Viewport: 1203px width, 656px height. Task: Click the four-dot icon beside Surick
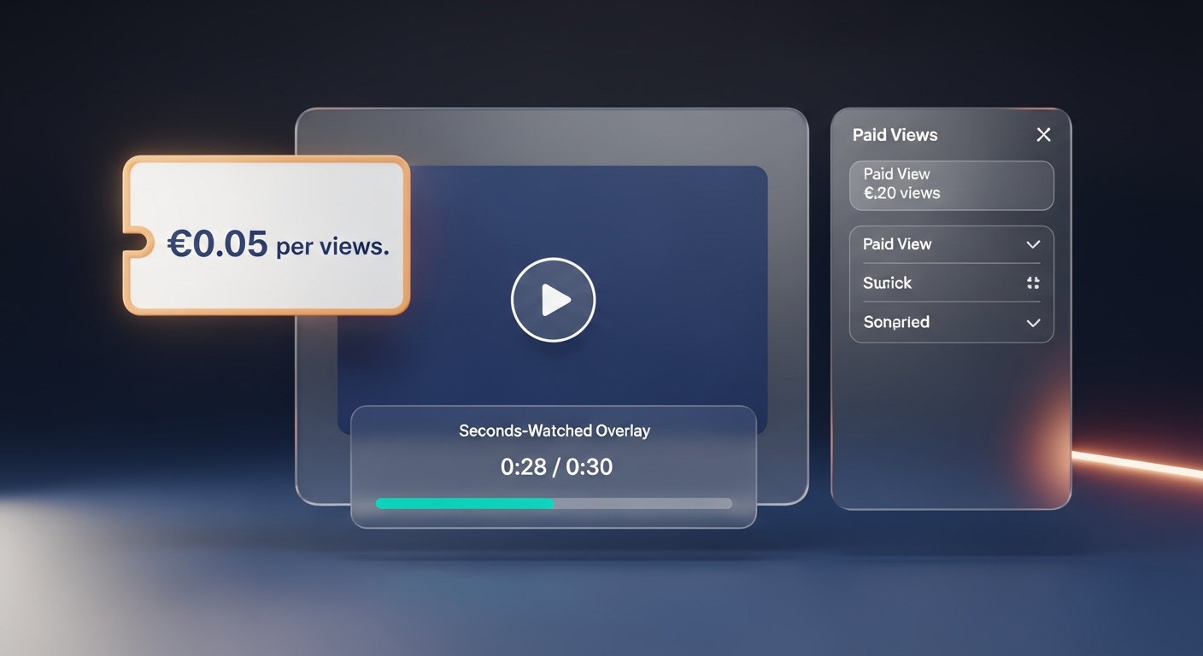tap(1033, 284)
